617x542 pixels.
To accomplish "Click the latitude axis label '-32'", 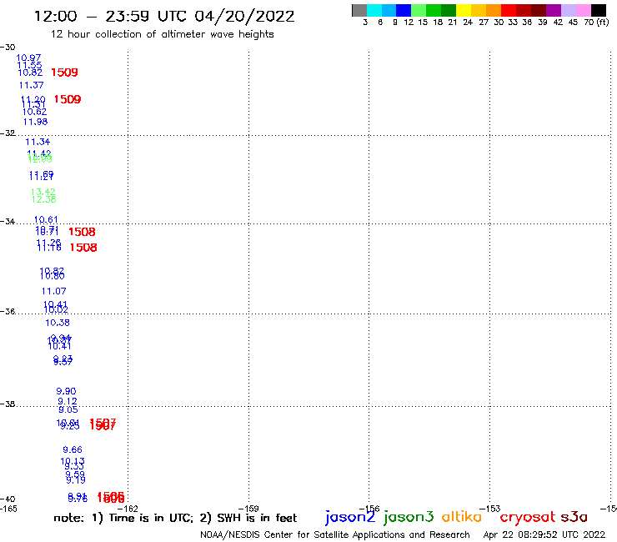I will click(x=8, y=133).
